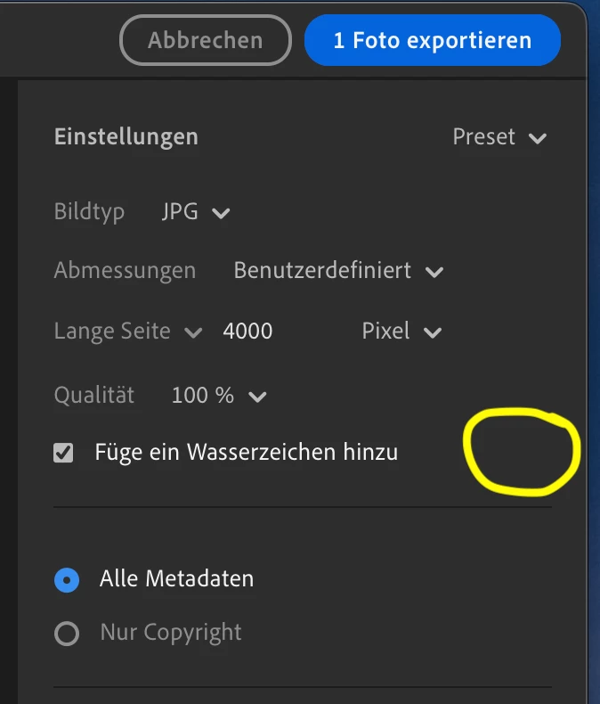Viewport: 600px width, 704px height.
Task: Open the Pixel unit dropdown
Action: click(401, 332)
